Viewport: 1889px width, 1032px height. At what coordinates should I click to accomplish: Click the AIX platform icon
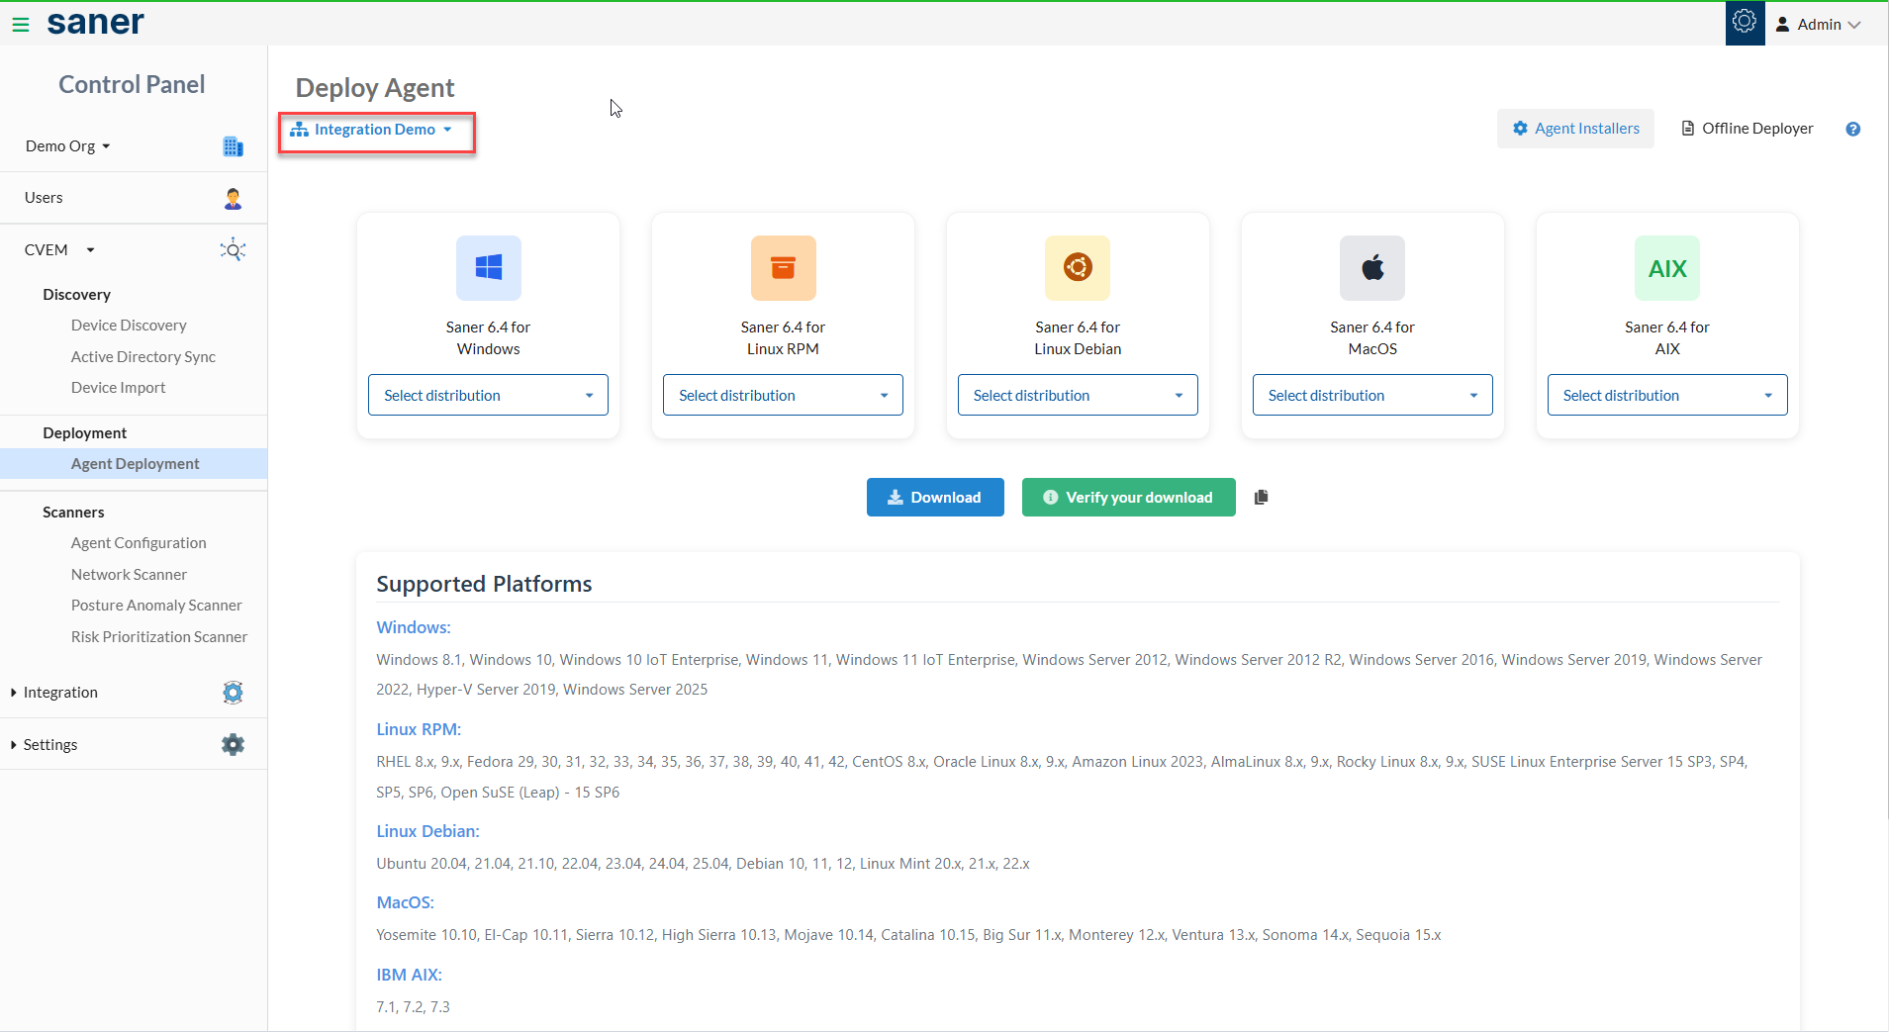(1667, 268)
